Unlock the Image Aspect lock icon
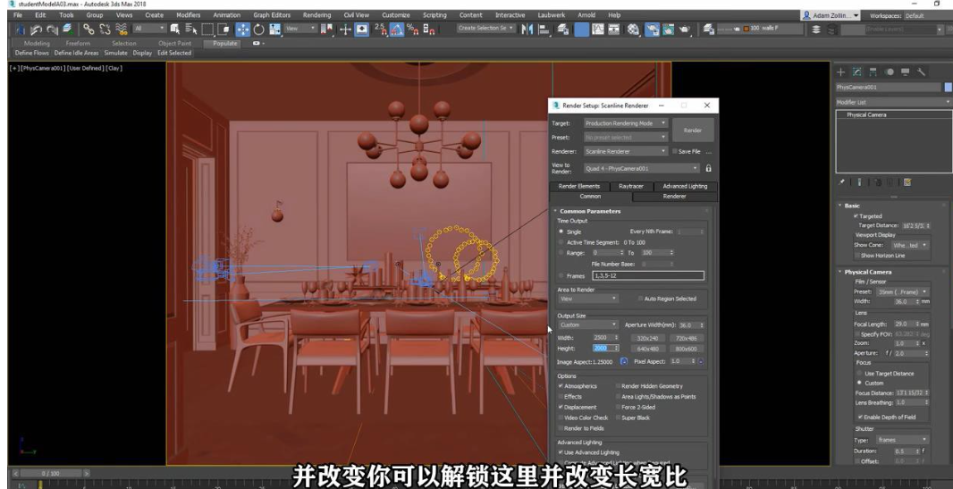 pos(624,361)
